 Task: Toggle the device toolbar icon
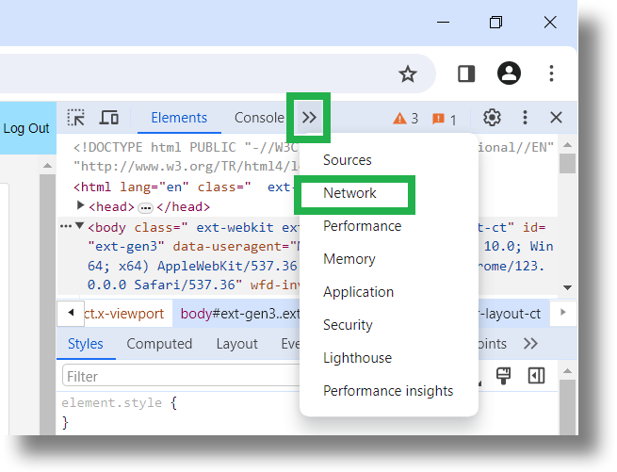pos(108,118)
